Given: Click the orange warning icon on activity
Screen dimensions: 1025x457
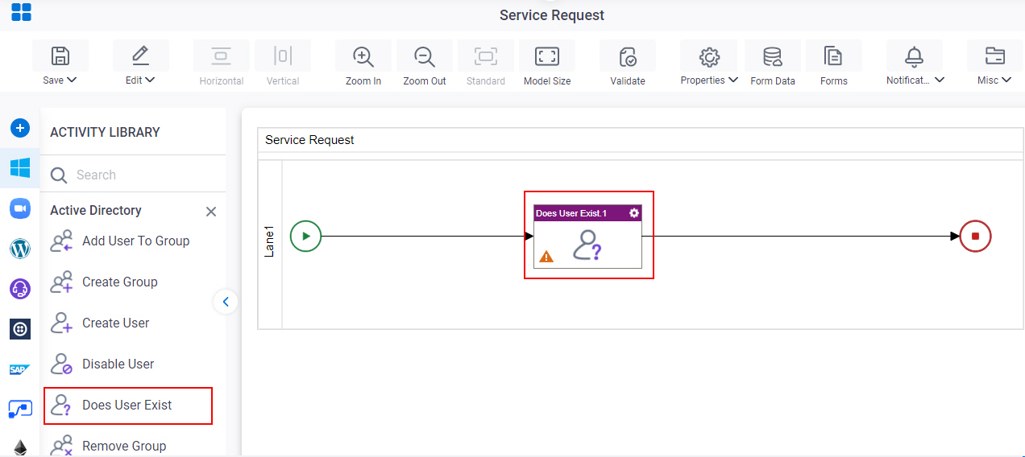Looking at the screenshot, I should tap(546, 257).
